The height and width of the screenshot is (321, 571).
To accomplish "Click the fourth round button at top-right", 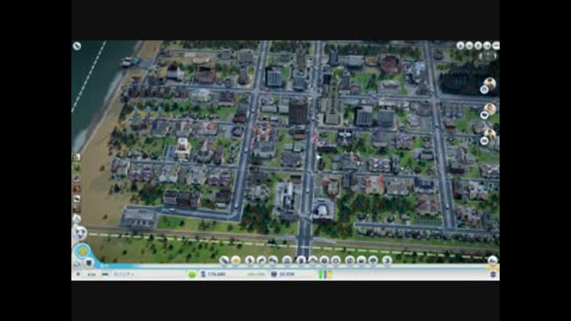I will [487, 46].
